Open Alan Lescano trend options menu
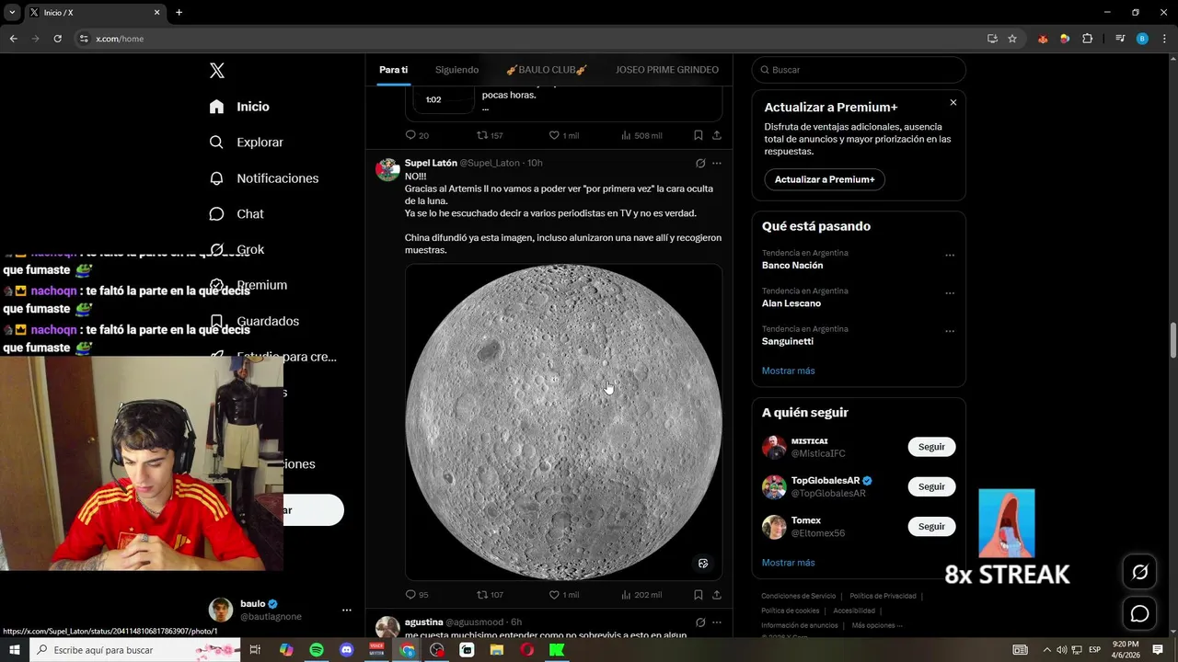The width and height of the screenshot is (1178, 662). 950,293
